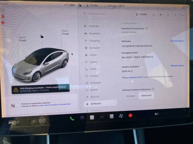Open the Lights menu

(x=91, y=62)
